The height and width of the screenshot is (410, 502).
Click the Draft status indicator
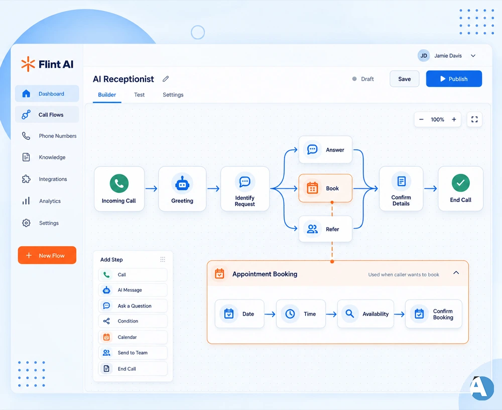363,79
